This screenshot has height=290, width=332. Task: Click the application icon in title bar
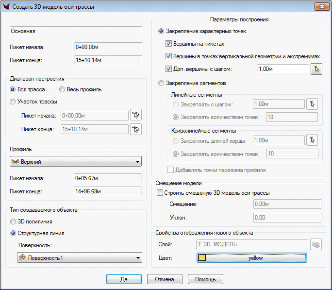tap(6, 7)
